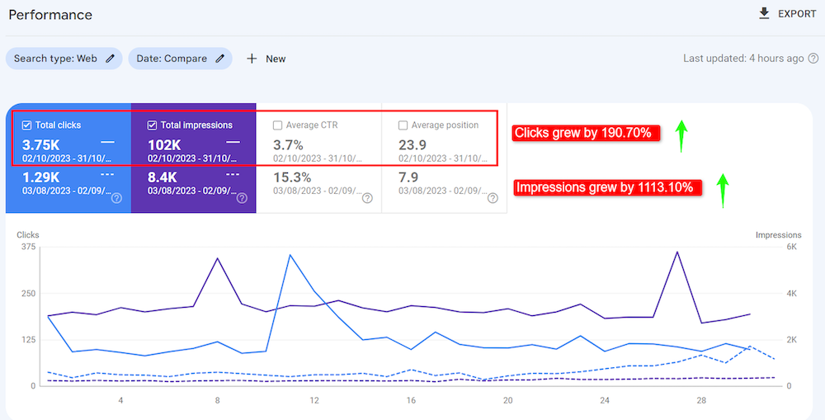Edit the Date: Compare filter pencil
The image size is (825, 420).
220,59
